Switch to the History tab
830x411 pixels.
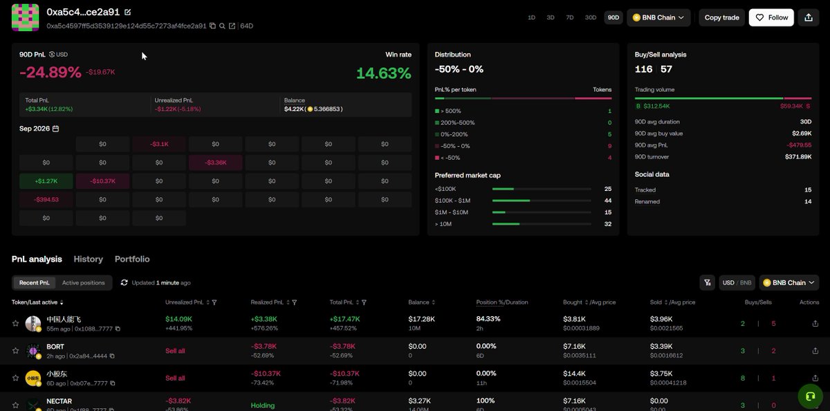pos(88,259)
